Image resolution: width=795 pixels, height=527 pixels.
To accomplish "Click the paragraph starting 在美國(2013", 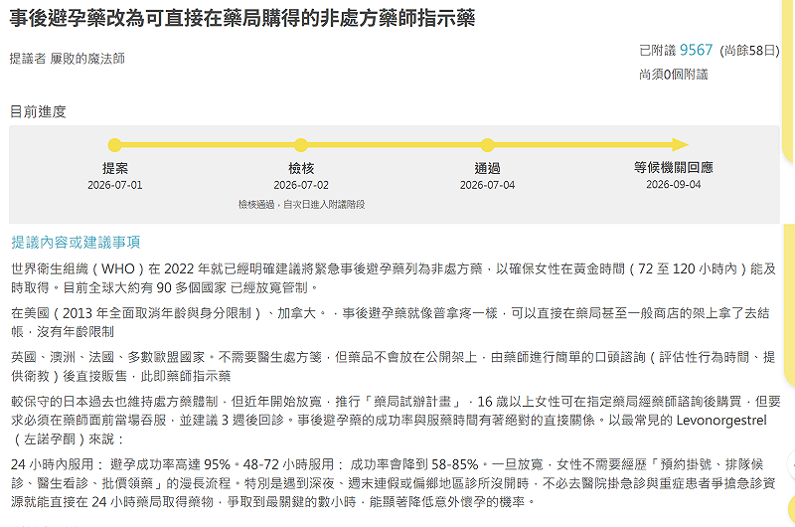I will pyautogui.click(x=391, y=322).
